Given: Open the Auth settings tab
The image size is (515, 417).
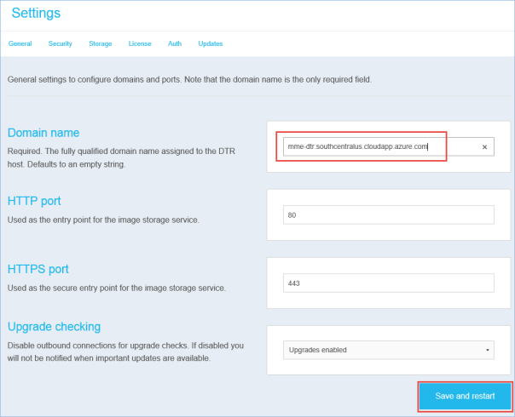Looking at the screenshot, I should click(x=174, y=43).
